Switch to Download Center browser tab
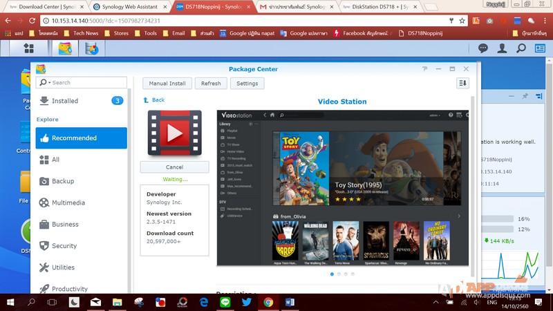 (x=46, y=7)
